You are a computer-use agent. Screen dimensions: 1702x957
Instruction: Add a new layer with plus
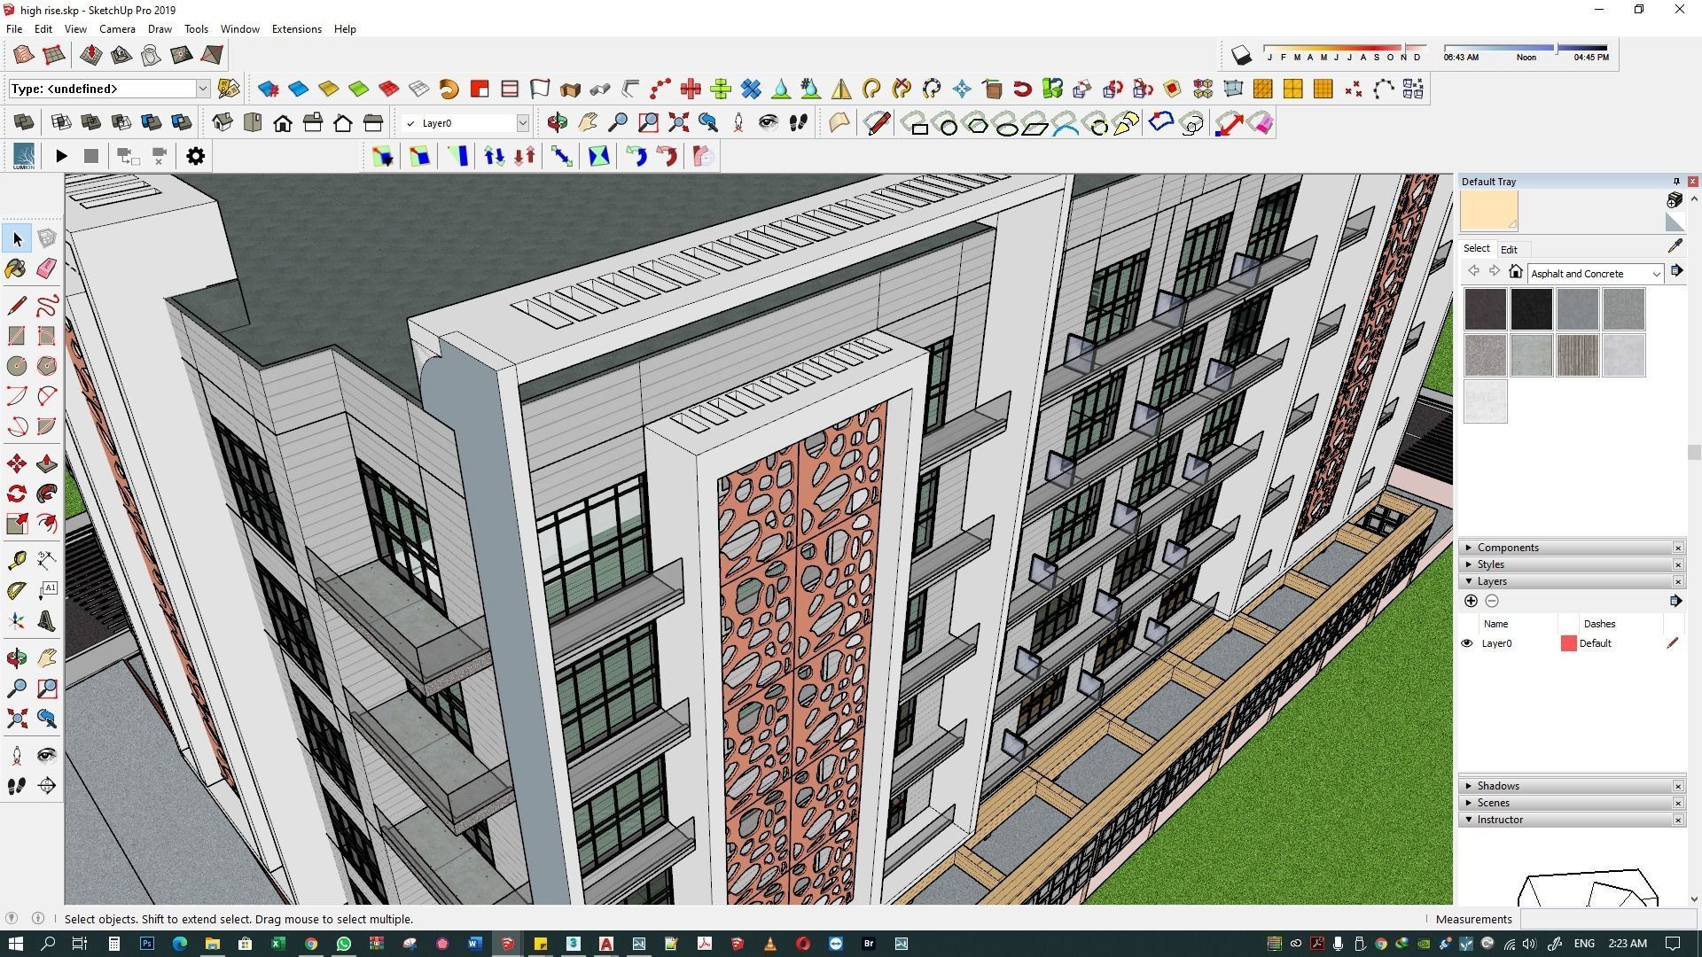(1471, 601)
